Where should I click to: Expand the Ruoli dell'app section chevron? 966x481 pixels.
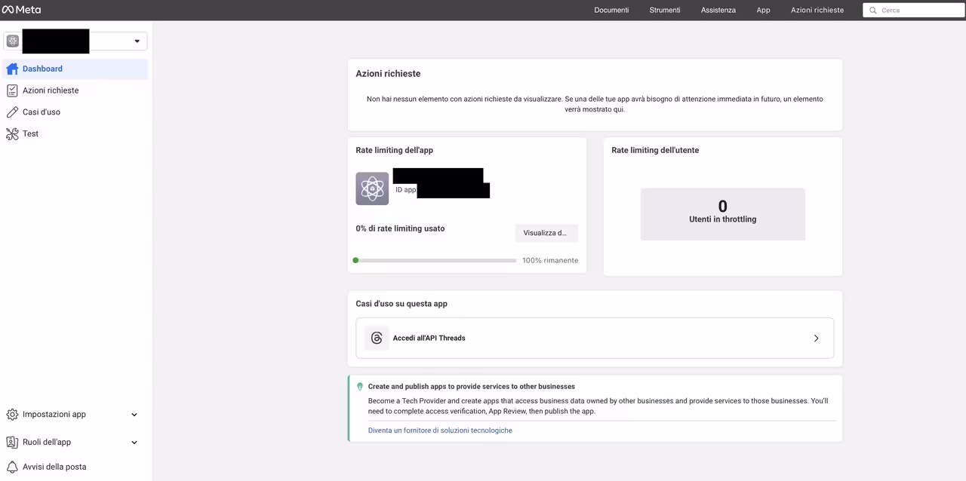tap(134, 443)
